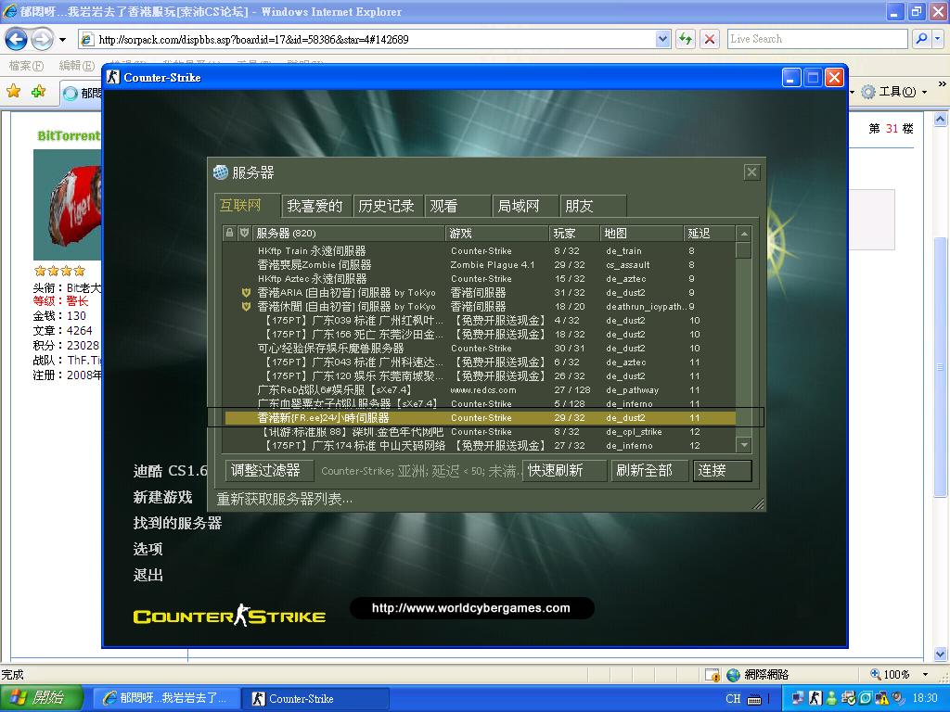Image resolution: width=950 pixels, height=712 pixels.
Task: Click the Live Search magnifier button
Action: click(x=919, y=39)
